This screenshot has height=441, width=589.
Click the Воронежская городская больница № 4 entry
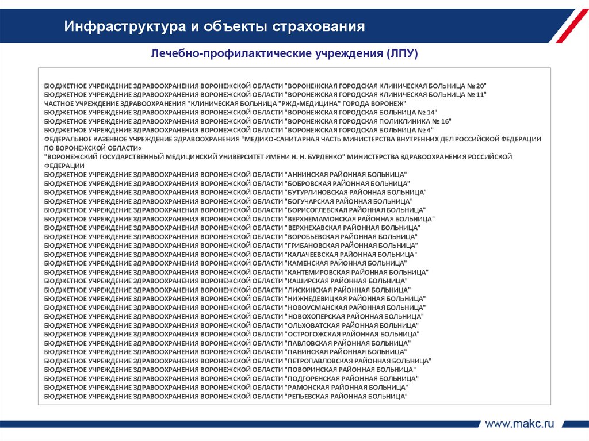(x=239, y=130)
